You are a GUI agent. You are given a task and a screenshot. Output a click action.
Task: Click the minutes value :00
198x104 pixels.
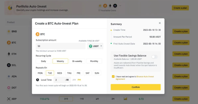67,80
